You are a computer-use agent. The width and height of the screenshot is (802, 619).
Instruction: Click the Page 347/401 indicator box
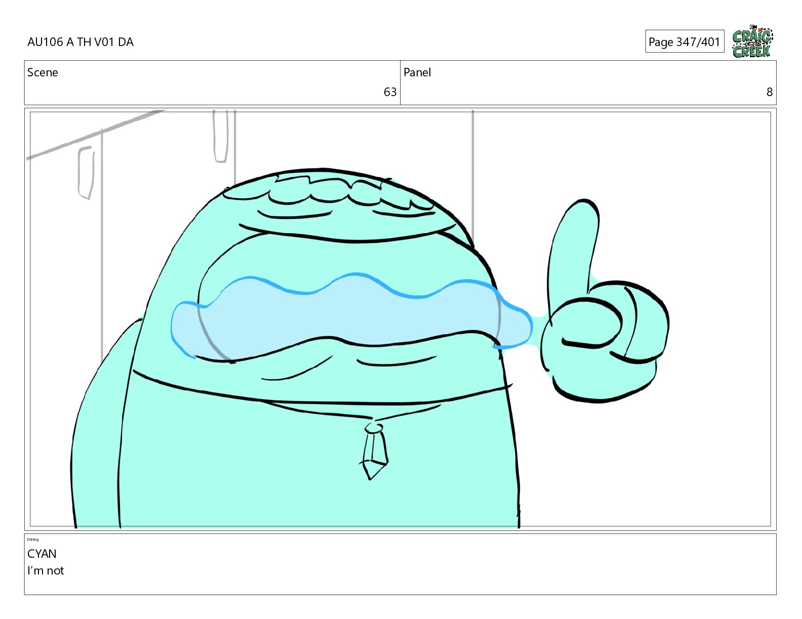(x=685, y=41)
